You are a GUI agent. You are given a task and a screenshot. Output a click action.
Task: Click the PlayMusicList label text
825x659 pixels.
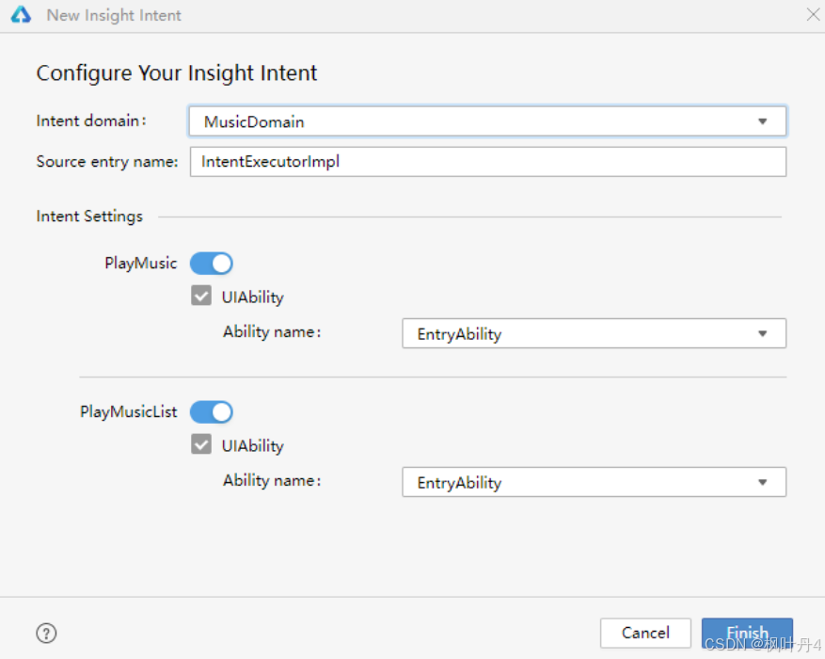coord(129,412)
